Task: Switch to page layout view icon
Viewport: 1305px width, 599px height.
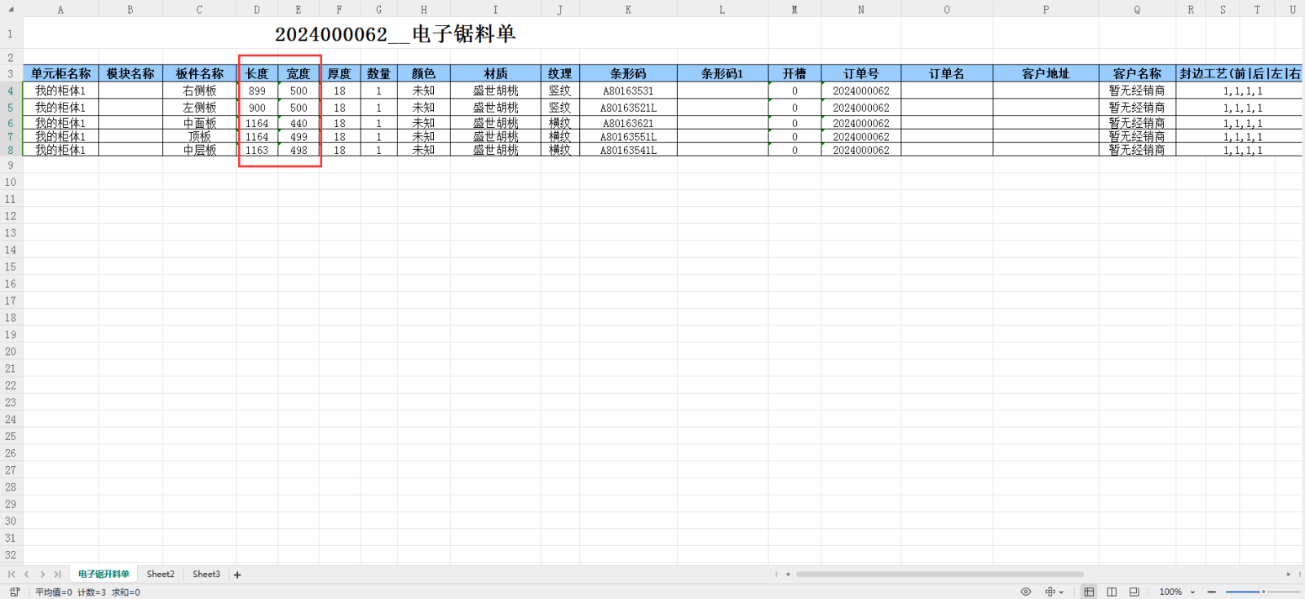Action: [x=1134, y=592]
